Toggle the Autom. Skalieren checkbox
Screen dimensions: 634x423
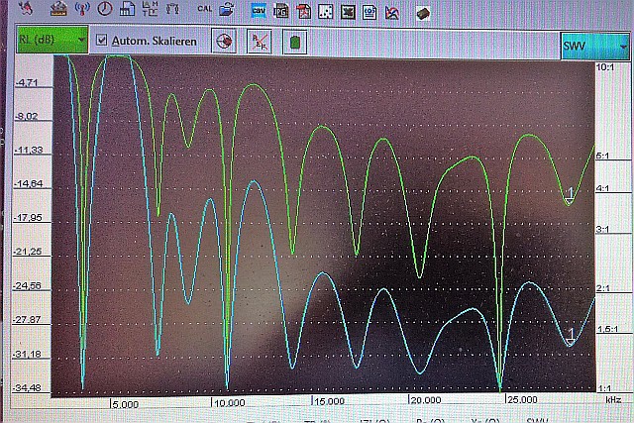pos(101,42)
